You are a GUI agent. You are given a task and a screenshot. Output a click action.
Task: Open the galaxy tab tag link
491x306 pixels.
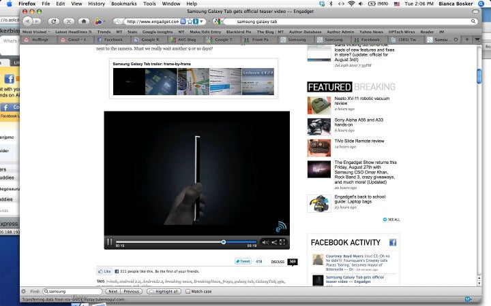coord(243,282)
